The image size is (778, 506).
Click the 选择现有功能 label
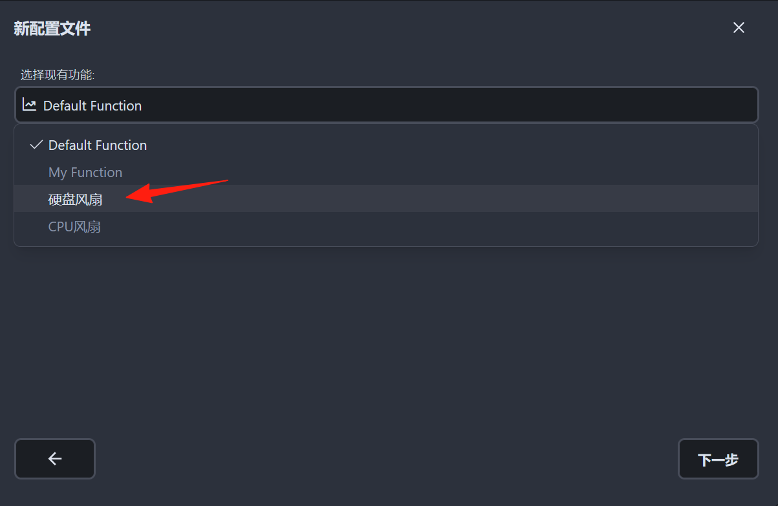(x=58, y=75)
